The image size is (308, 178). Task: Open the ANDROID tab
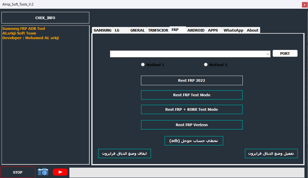(196, 30)
